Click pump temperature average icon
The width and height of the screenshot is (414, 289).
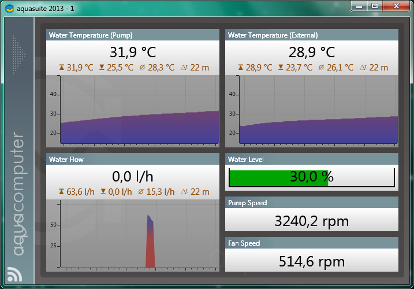tap(142, 68)
